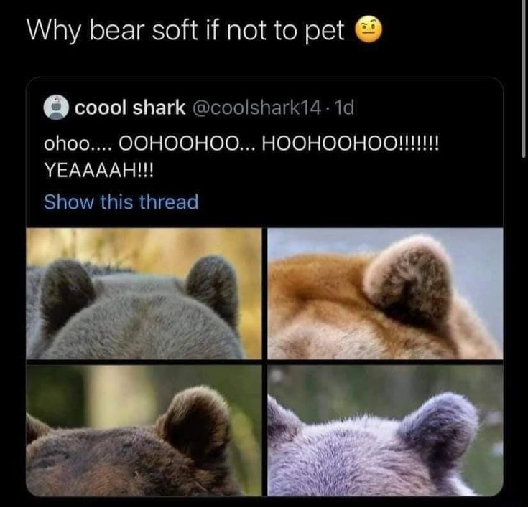Open coool shark's profile avatar
The width and height of the screenshot is (528, 507).
coord(56,108)
